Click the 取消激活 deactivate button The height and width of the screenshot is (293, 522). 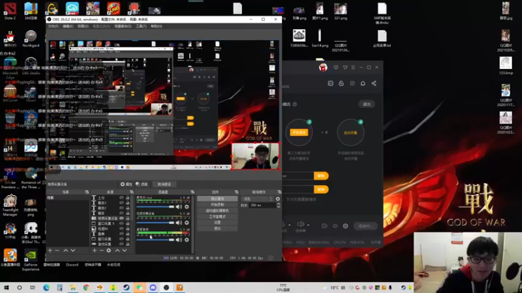point(164,184)
